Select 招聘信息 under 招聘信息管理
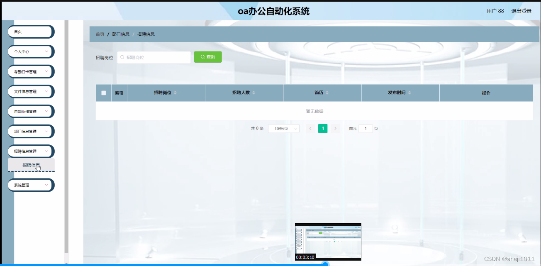 point(31,165)
